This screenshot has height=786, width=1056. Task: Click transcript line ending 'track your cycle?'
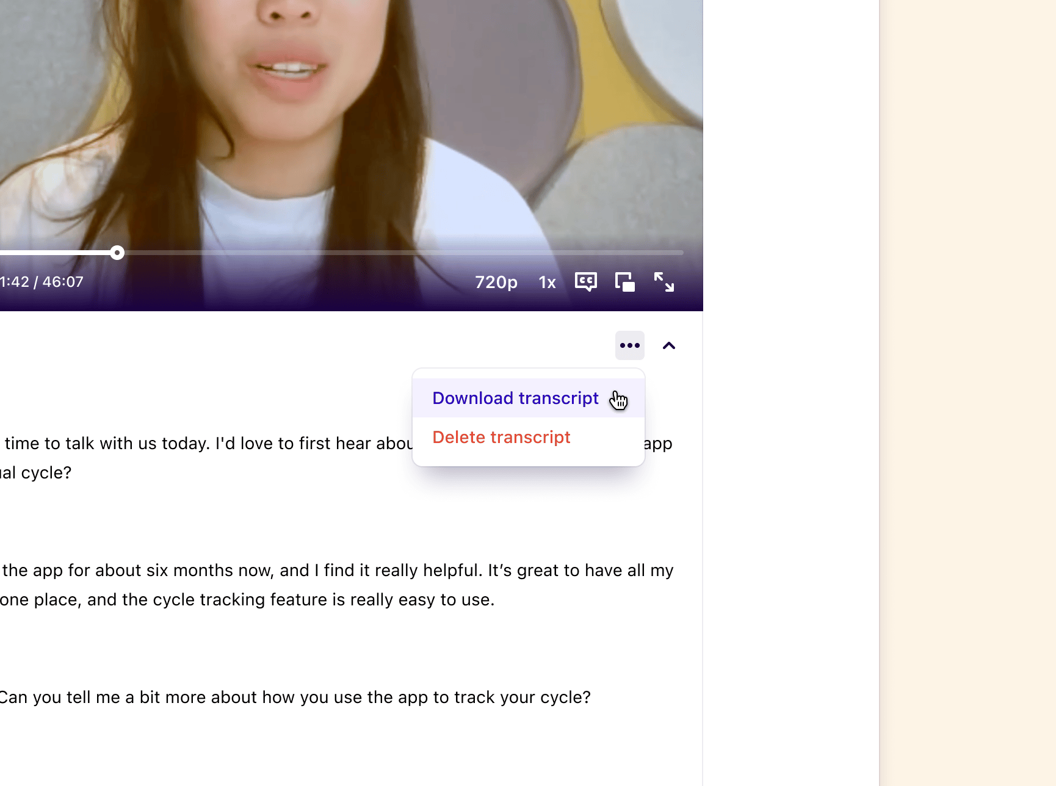(x=295, y=697)
